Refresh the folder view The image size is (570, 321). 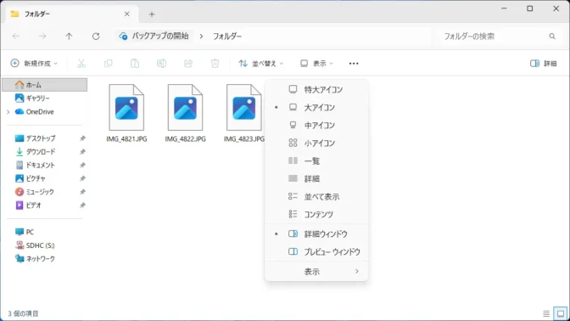coord(96,36)
